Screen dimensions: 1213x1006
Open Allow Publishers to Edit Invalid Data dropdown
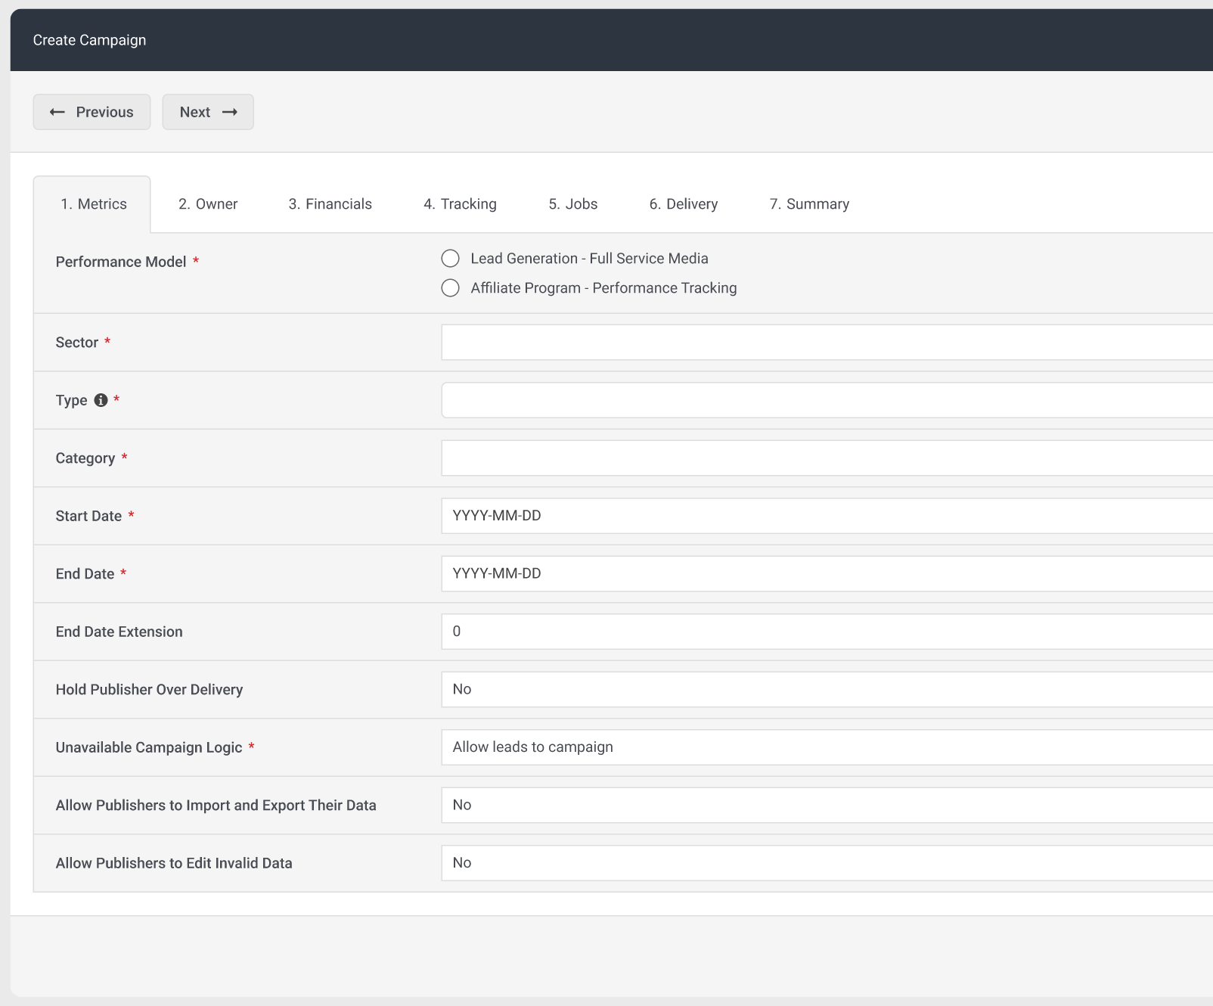827,863
